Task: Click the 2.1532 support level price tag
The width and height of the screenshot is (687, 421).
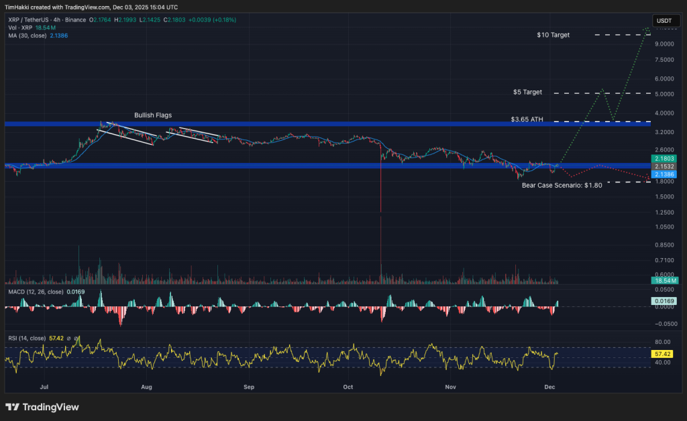Action: click(665, 166)
